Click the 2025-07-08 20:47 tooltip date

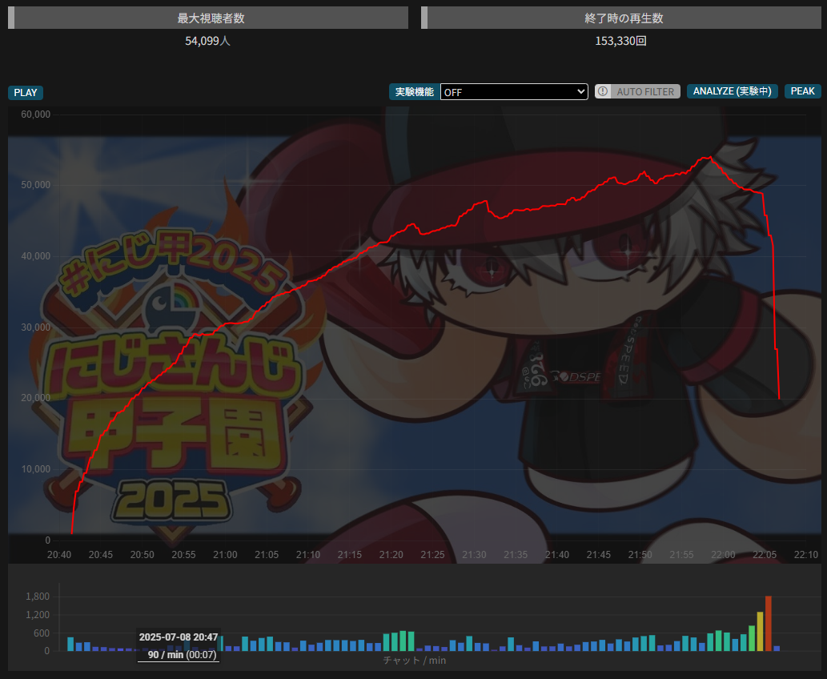point(179,637)
